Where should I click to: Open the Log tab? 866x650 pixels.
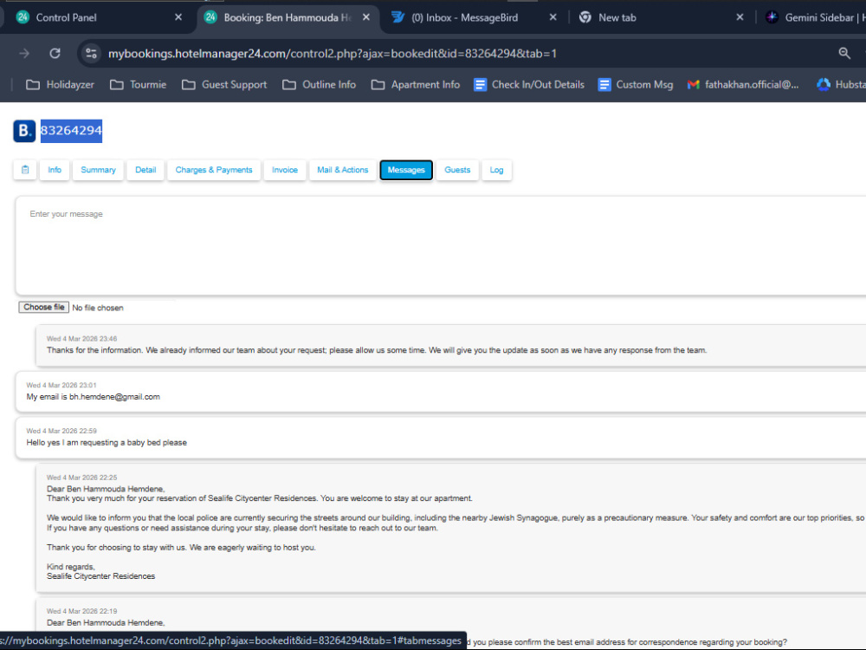496,170
